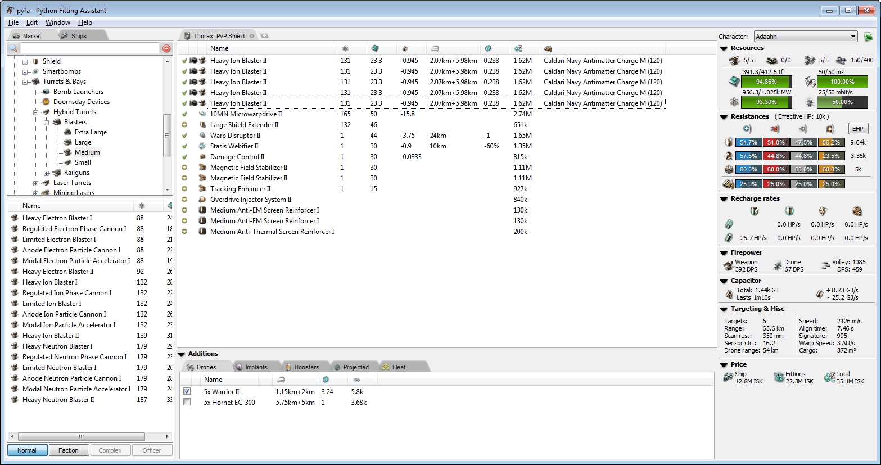Click the CPU column icon in the fitting list header
This screenshot has height=465, width=881.
click(375, 48)
